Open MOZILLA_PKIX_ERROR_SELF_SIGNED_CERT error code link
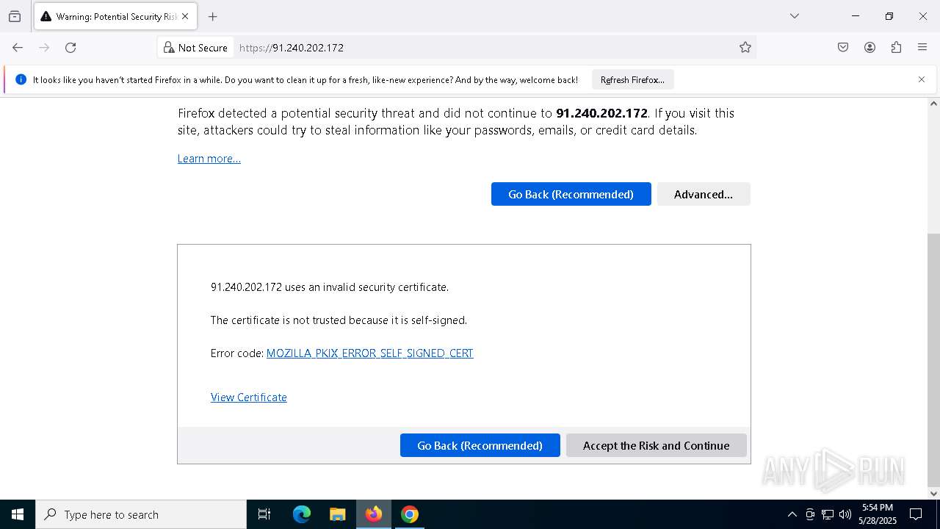The height and width of the screenshot is (529, 940). click(369, 353)
